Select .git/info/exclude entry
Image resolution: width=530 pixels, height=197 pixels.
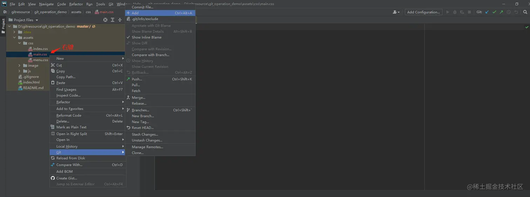coord(160,19)
